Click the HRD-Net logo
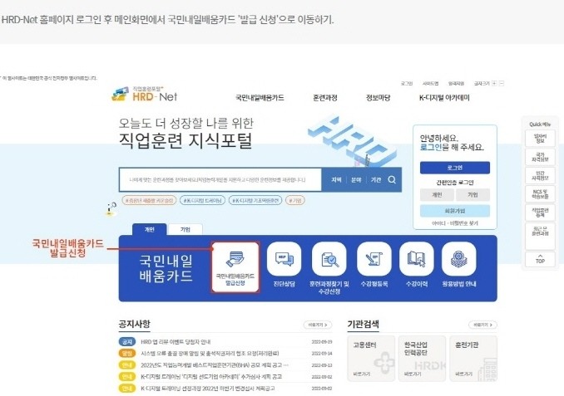The width and height of the screenshot is (564, 396). pyautogui.click(x=145, y=94)
